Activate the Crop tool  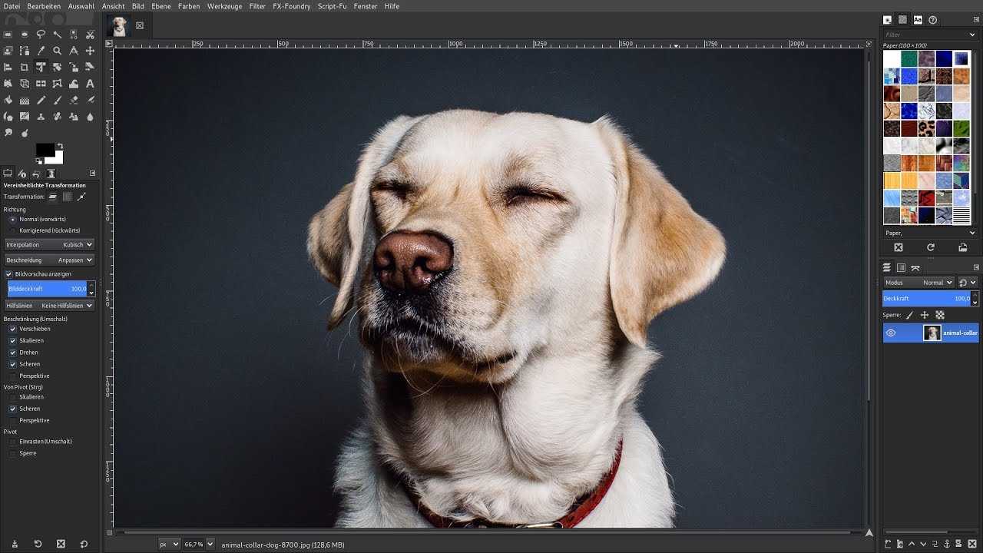[25, 68]
